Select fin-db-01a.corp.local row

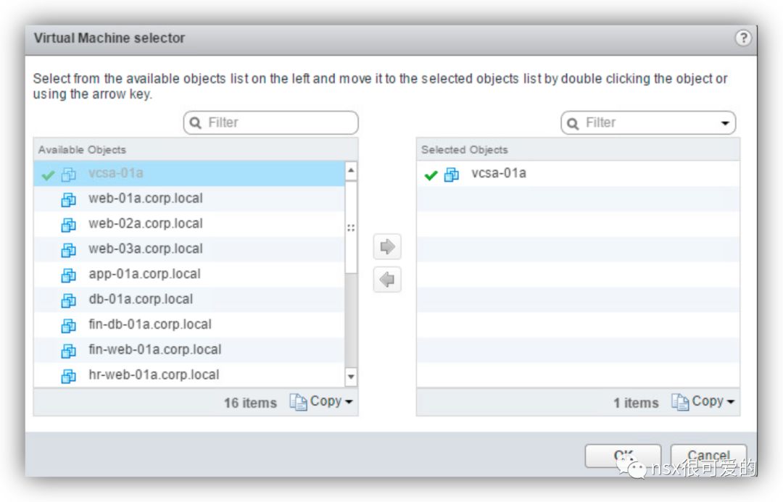click(188, 325)
